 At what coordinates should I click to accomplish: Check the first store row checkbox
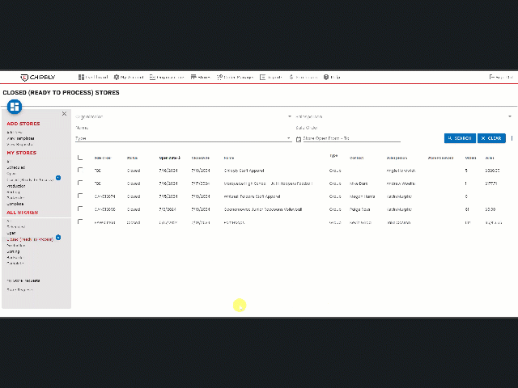(80, 171)
